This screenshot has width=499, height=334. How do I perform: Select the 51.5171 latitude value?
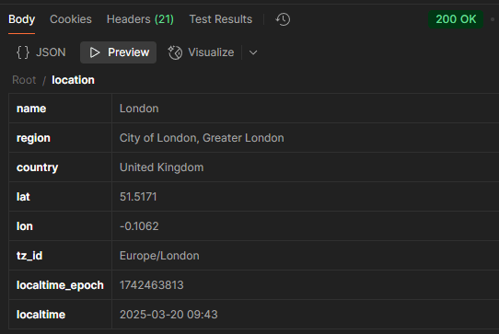pyautogui.click(x=138, y=197)
